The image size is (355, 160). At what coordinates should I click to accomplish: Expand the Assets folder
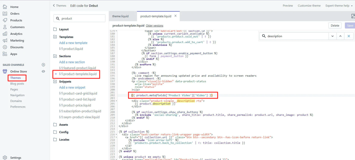[55, 124]
